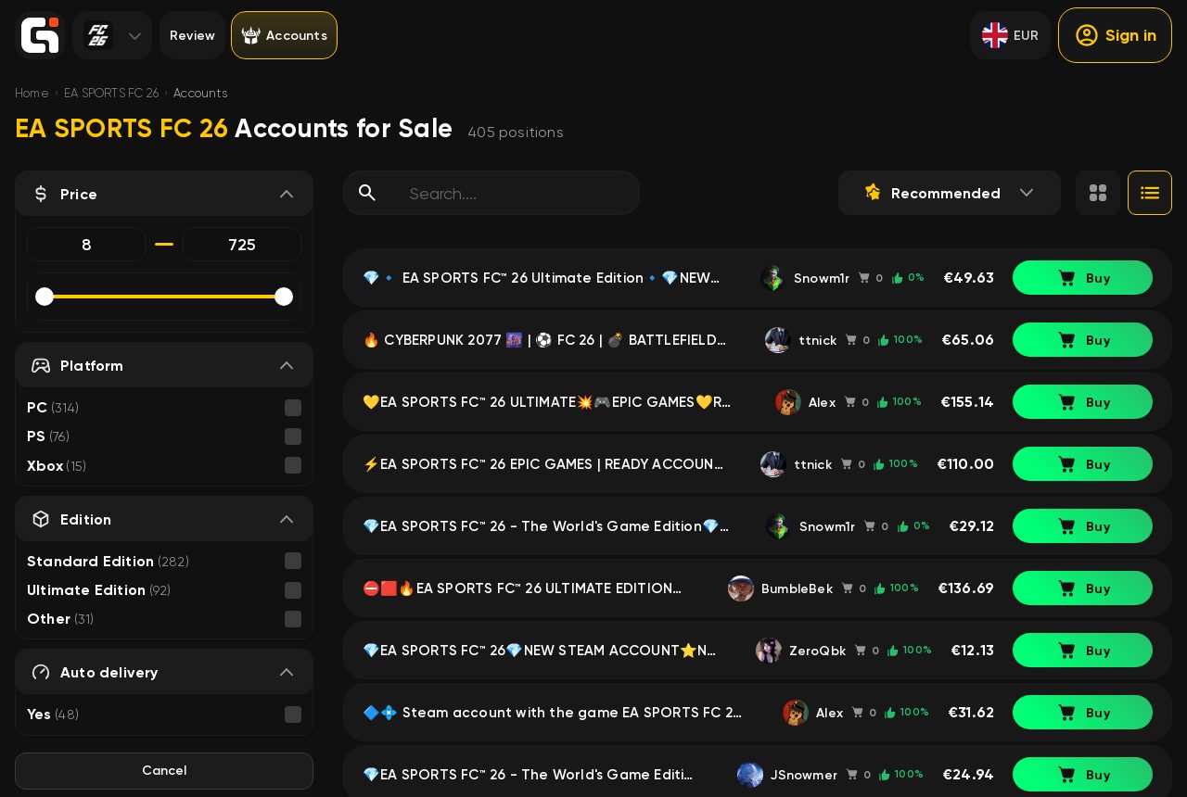The height and width of the screenshot is (797, 1187).
Task: Open ttnick avatar on €65.06 listing
Action: (778, 340)
